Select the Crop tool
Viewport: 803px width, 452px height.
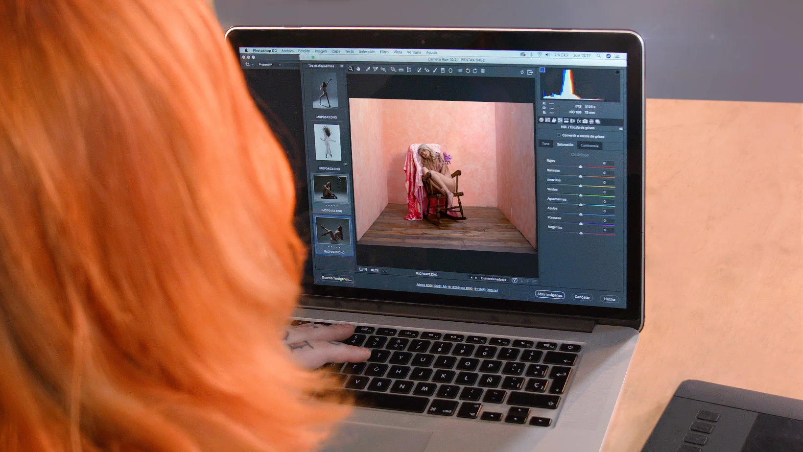click(x=393, y=70)
